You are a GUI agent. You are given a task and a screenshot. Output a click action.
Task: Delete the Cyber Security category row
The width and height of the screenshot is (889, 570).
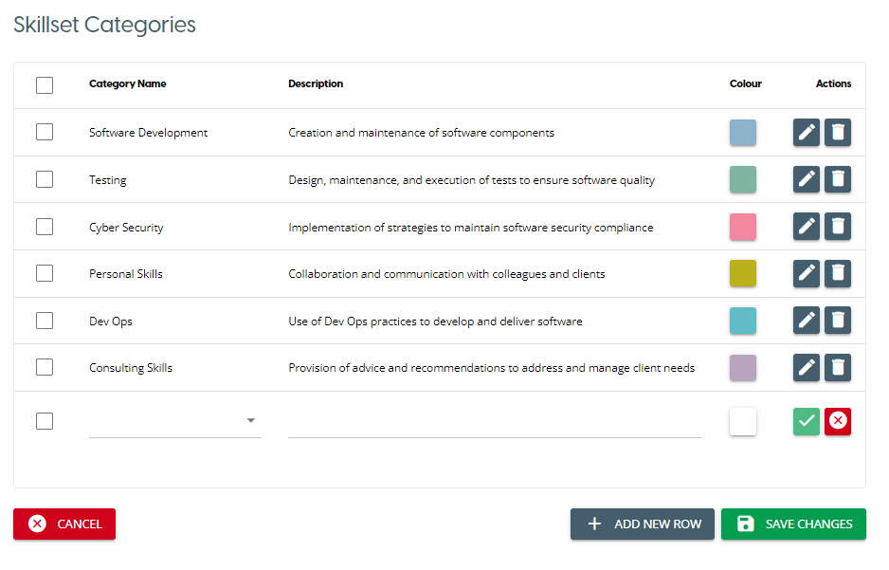pos(838,227)
